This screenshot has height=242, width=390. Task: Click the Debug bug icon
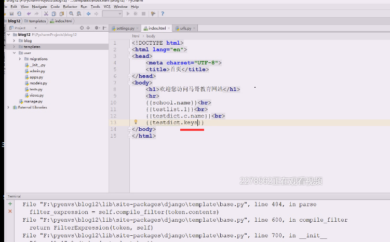(136, 14)
